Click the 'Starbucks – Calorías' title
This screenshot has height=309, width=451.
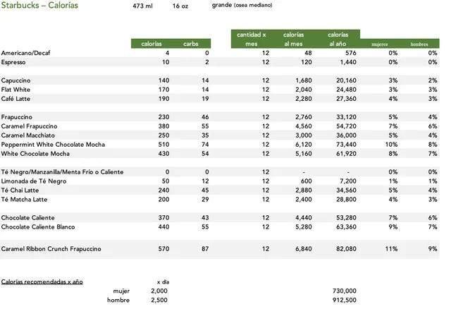[x=39, y=5]
